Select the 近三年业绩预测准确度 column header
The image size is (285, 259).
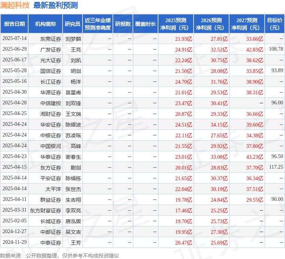click(98, 24)
